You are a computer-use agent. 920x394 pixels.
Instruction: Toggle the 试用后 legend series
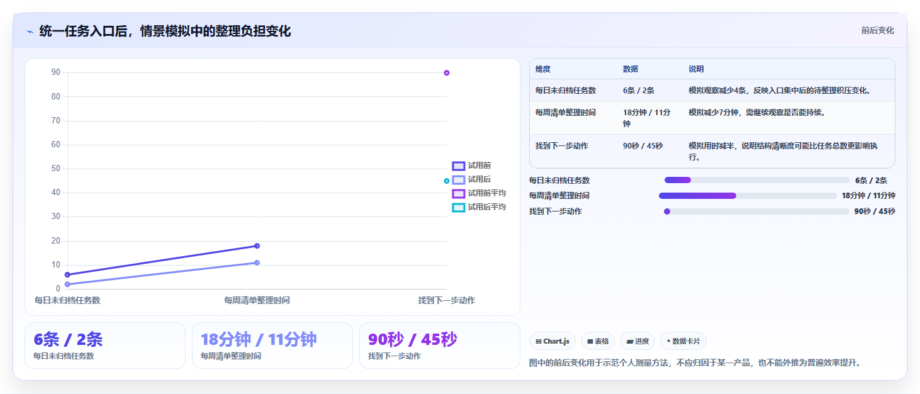[x=471, y=179]
